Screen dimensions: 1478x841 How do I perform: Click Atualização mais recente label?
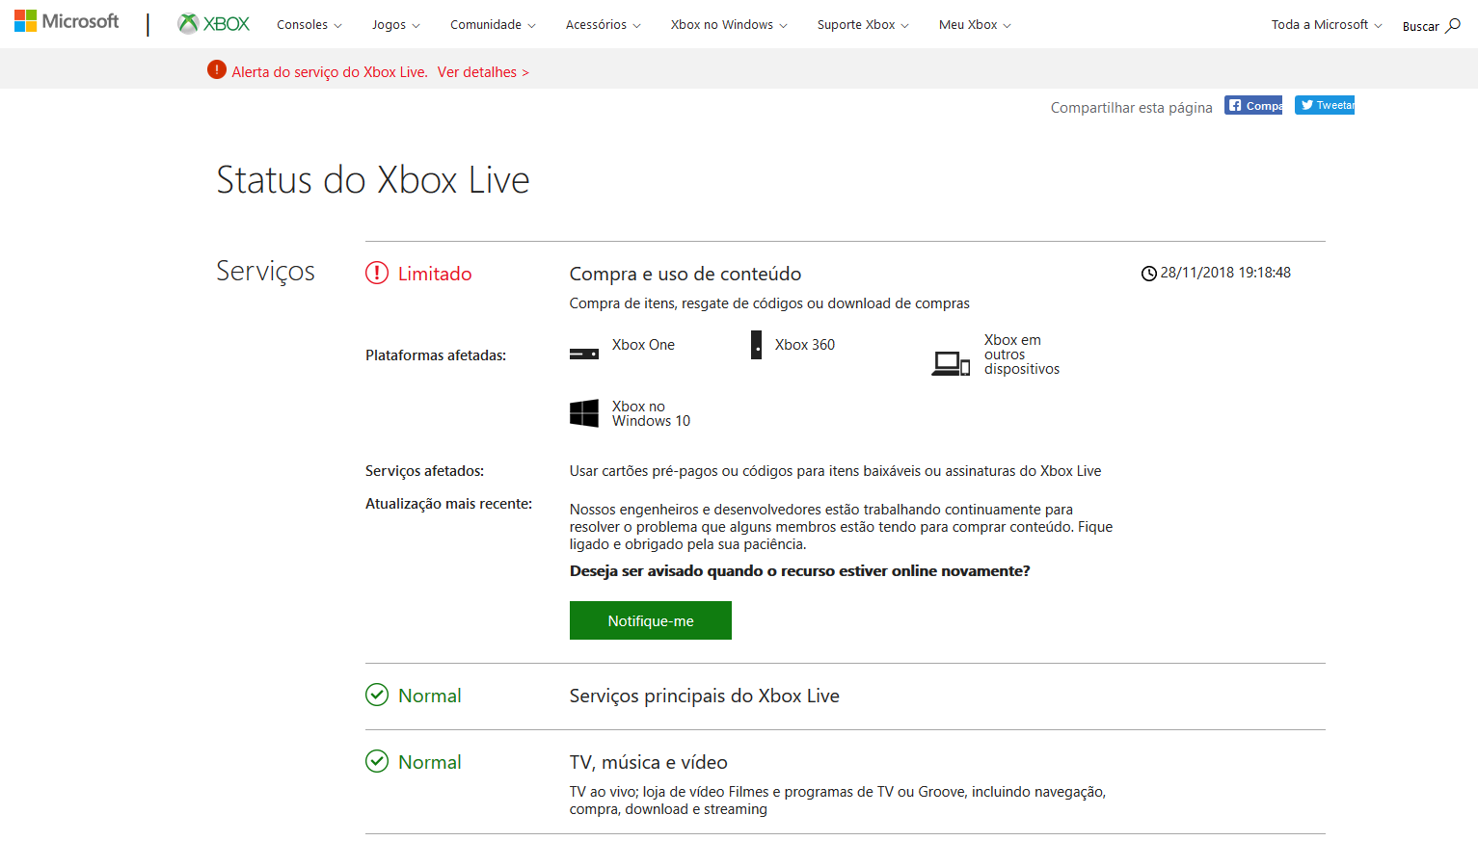click(448, 504)
